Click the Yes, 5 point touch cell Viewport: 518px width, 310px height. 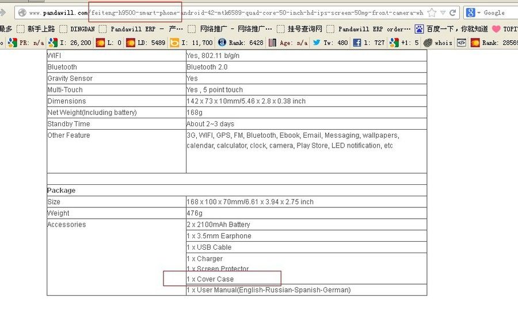tap(306, 90)
